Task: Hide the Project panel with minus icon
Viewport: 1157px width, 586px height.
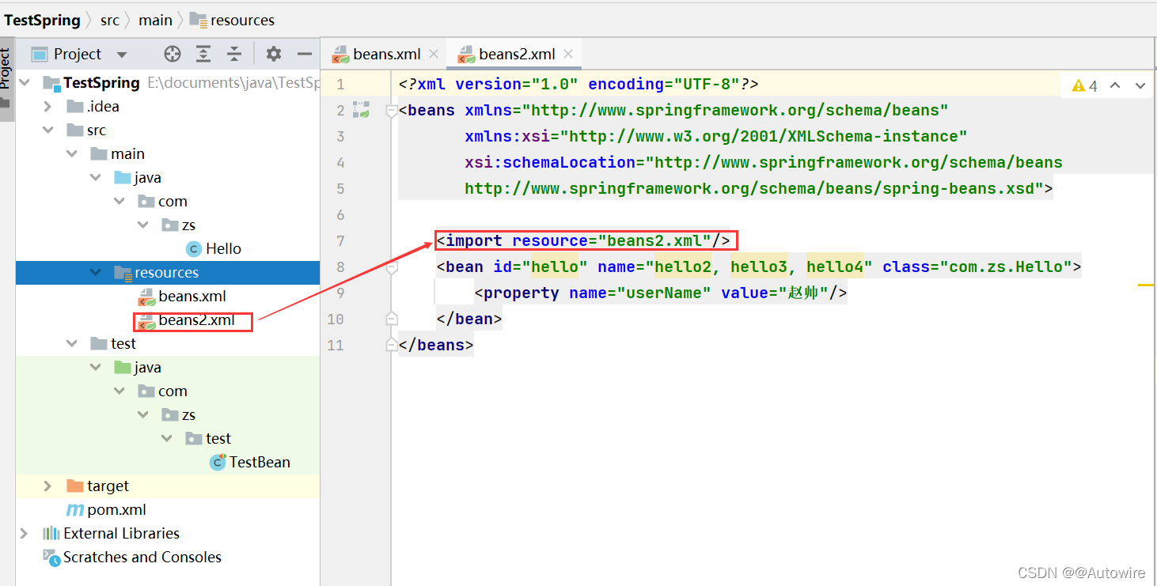Action: [305, 54]
